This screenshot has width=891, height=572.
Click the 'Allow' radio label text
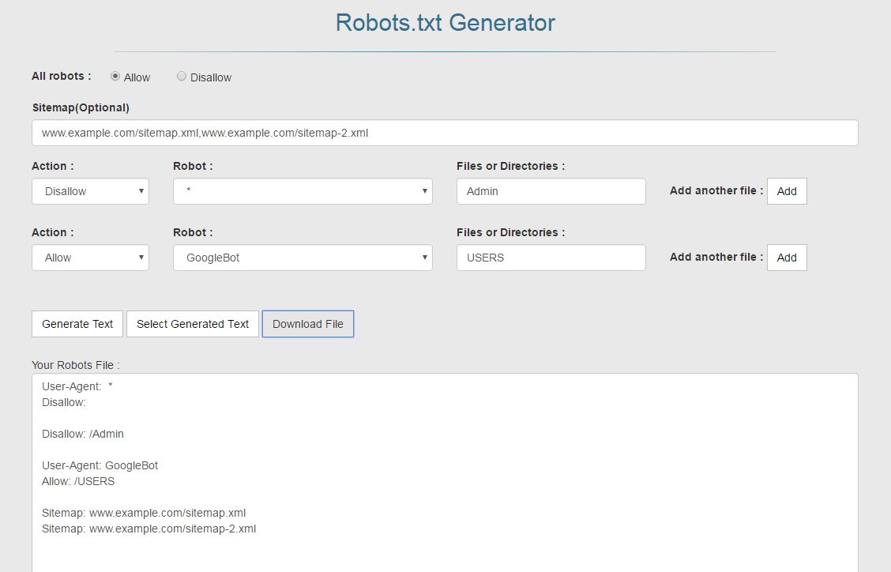coord(137,77)
